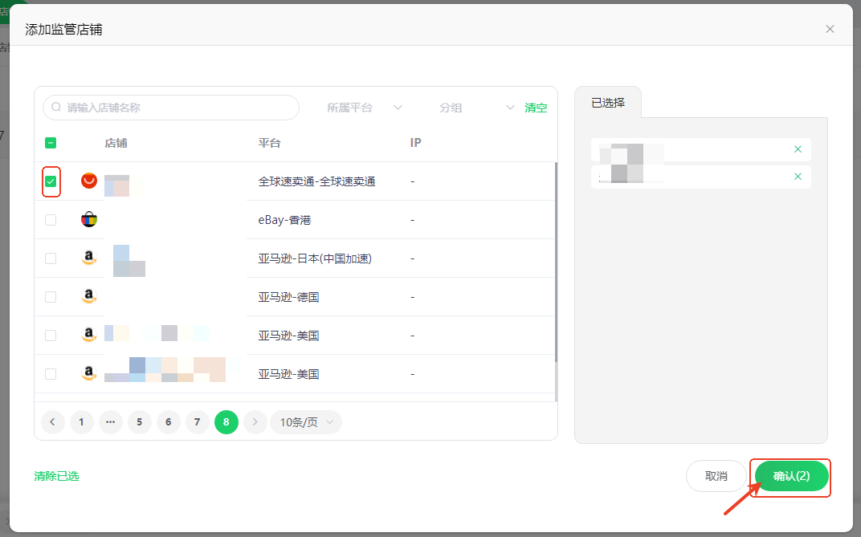Toggle the select-all header checkbox
The image size is (861, 537).
point(51,143)
